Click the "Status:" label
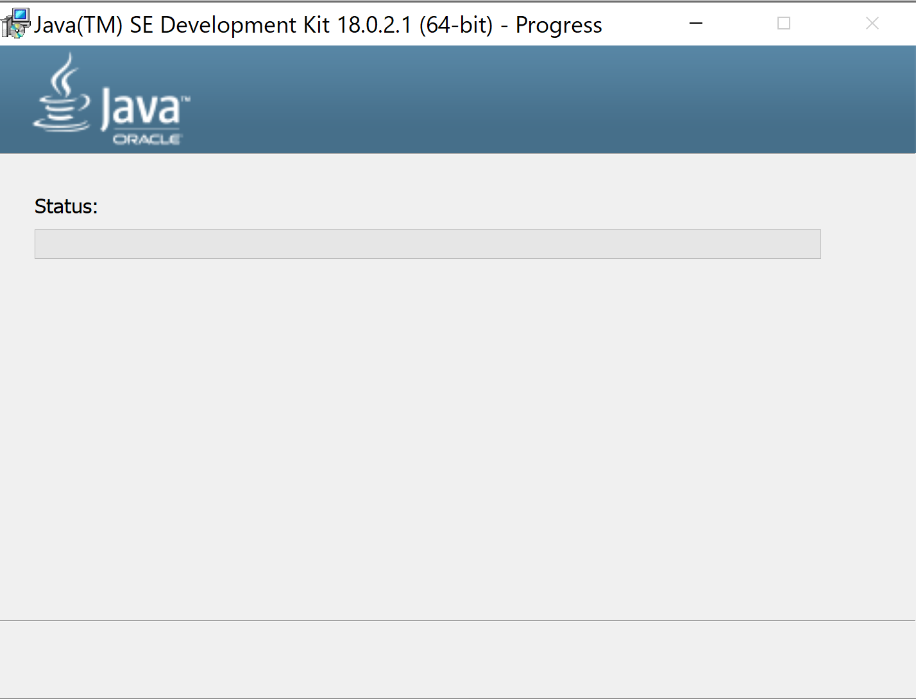 point(66,206)
